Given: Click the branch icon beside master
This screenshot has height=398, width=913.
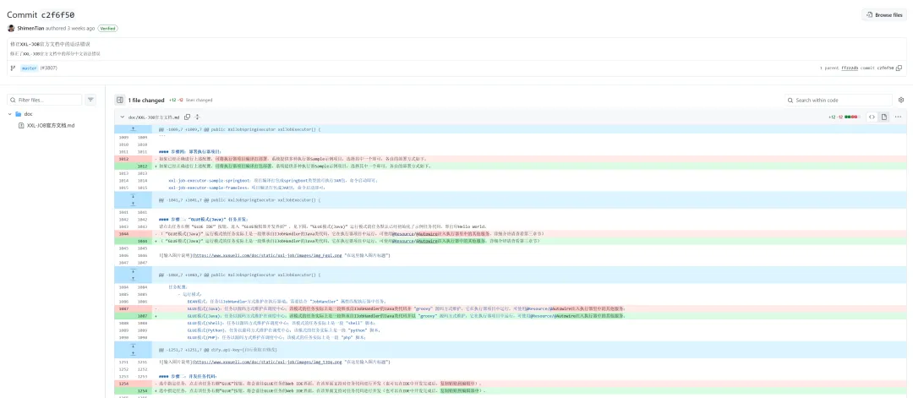Looking at the screenshot, I should tap(13, 68).
